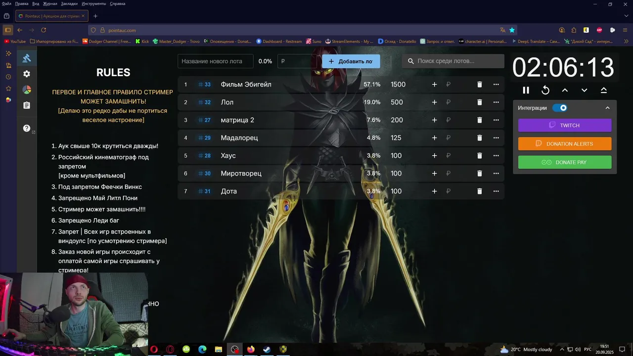Click the translate page icon
633x356 pixels.
point(502,30)
